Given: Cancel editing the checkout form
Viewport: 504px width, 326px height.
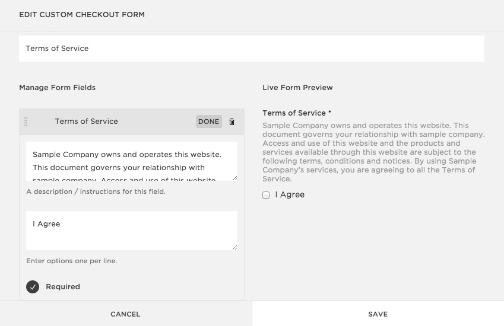Looking at the screenshot, I should [125, 314].
